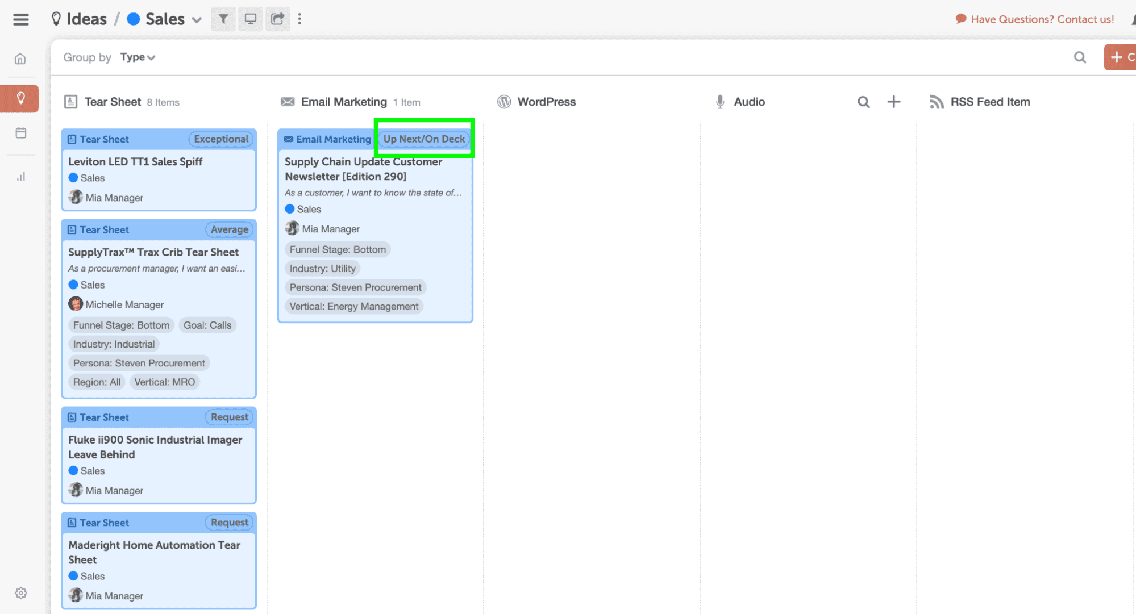Expand the Group by Type dropdown
Screen dimensions: 1136x614
pyautogui.click(x=137, y=57)
